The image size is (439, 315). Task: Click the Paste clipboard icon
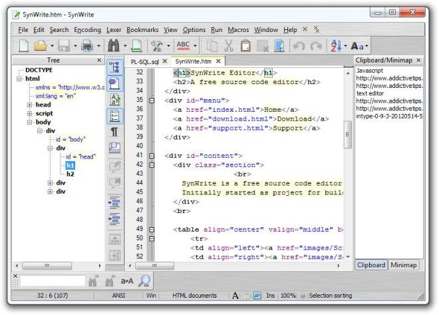coord(245,46)
